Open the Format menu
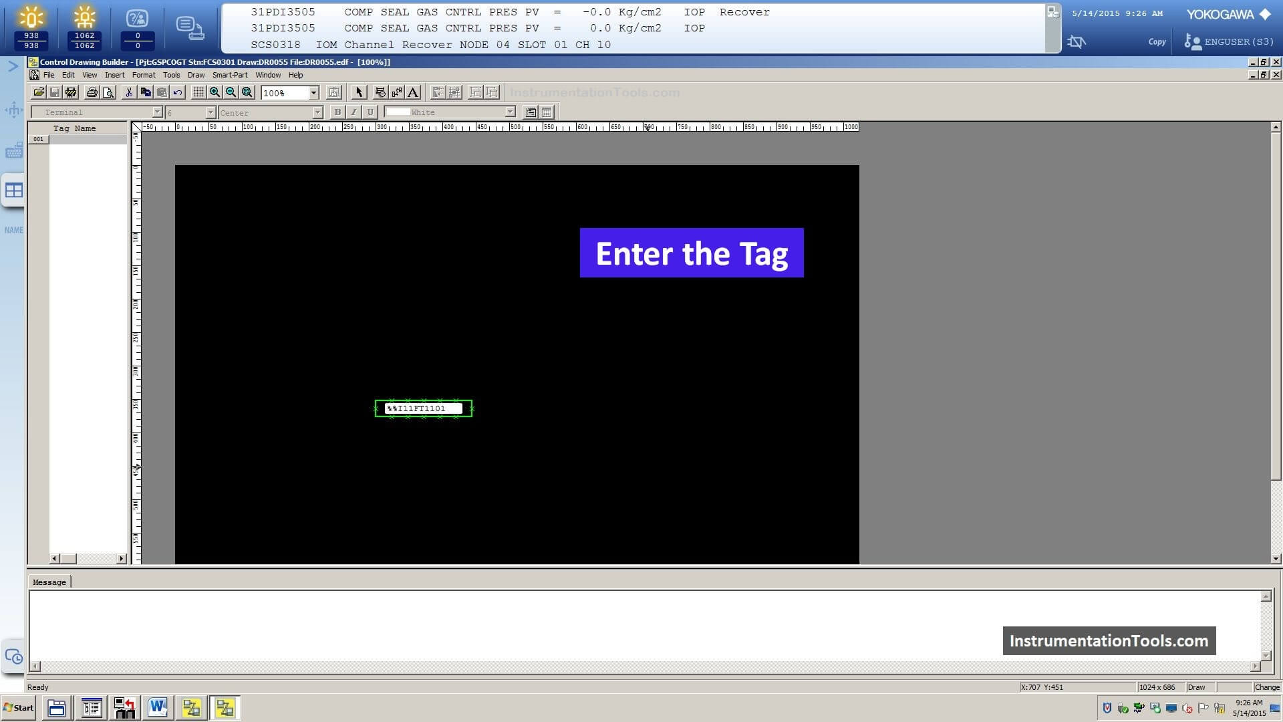This screenshot has width=1283, height=722. point(143,74)
